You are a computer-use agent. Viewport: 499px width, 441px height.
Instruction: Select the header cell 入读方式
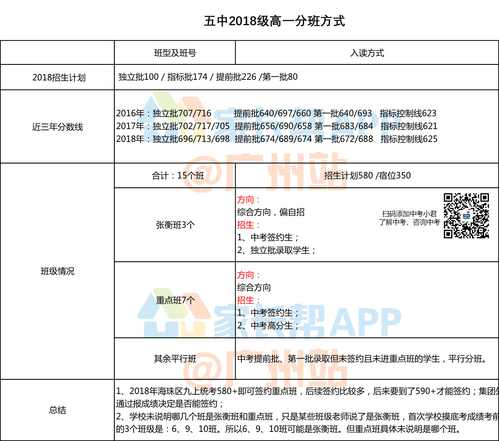(x=367, y=53)
